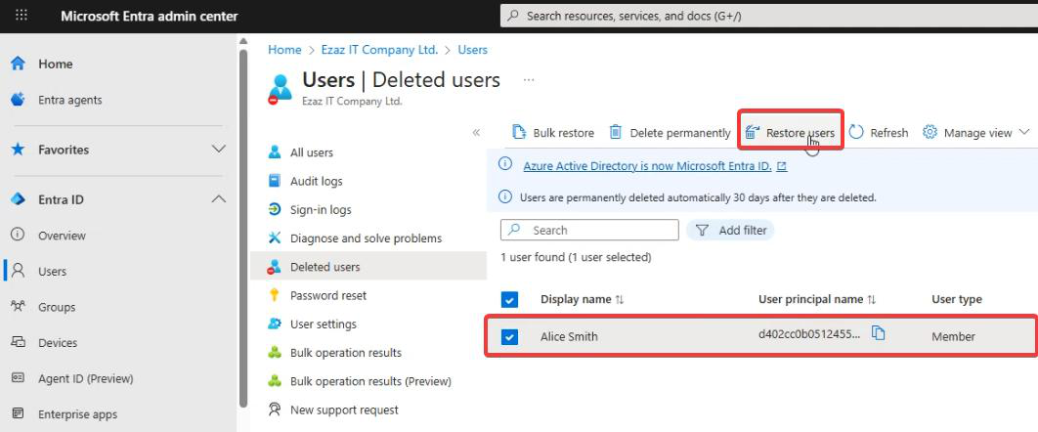1038x432 pixels.
Task: Click the Member user type cell
Action: (953, 337)
